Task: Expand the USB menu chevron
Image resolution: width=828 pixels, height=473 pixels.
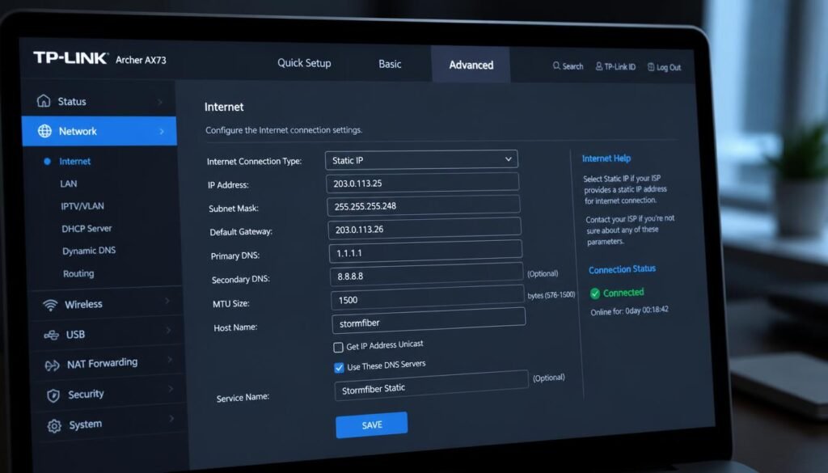Action: pos(168,331)
